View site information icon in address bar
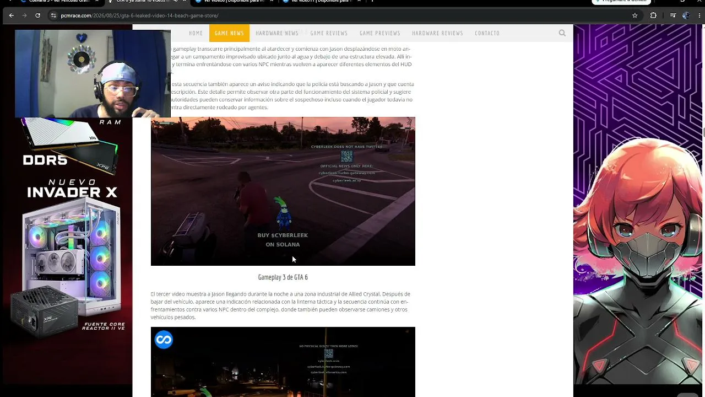The height and width of the screenshot is (397, 705). coord(53,15)
